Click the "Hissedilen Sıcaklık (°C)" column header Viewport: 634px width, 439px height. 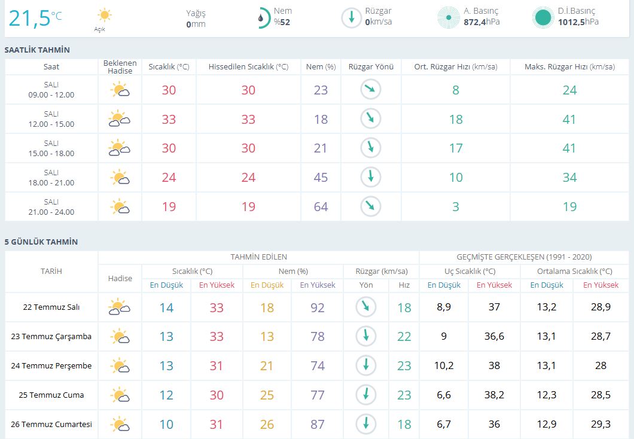pyautogui.click(x=248, y=67)
